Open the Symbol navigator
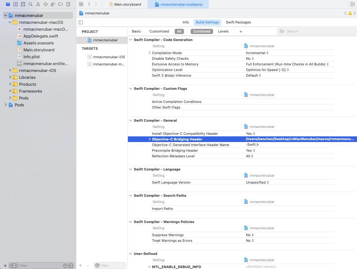 point(23,4)
